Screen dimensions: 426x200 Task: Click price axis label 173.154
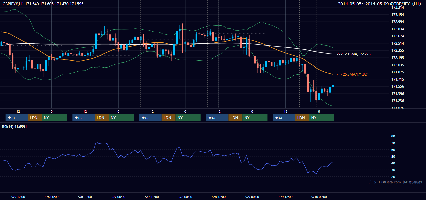click(397, 15)
